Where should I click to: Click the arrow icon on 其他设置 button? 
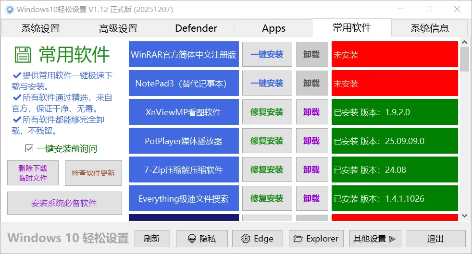tap(392, 239)
